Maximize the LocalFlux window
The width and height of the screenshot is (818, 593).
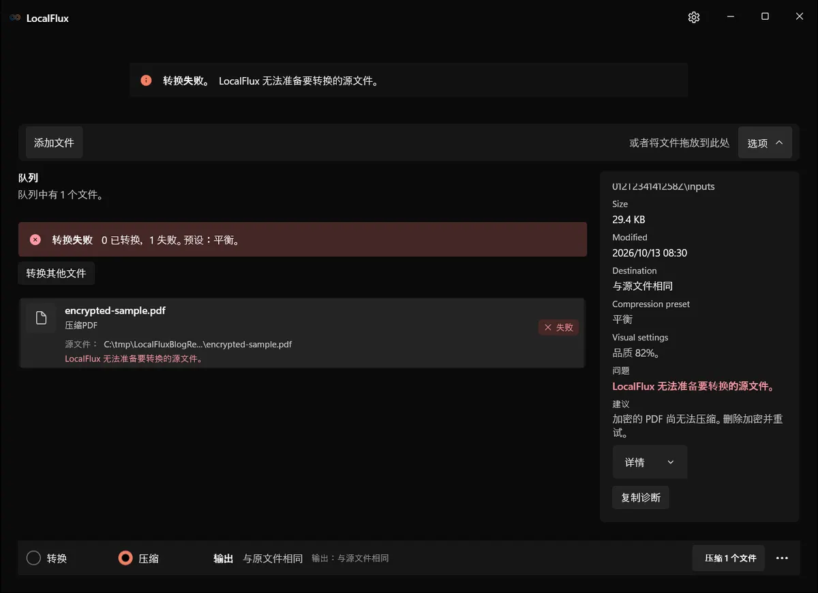[765, 16]
